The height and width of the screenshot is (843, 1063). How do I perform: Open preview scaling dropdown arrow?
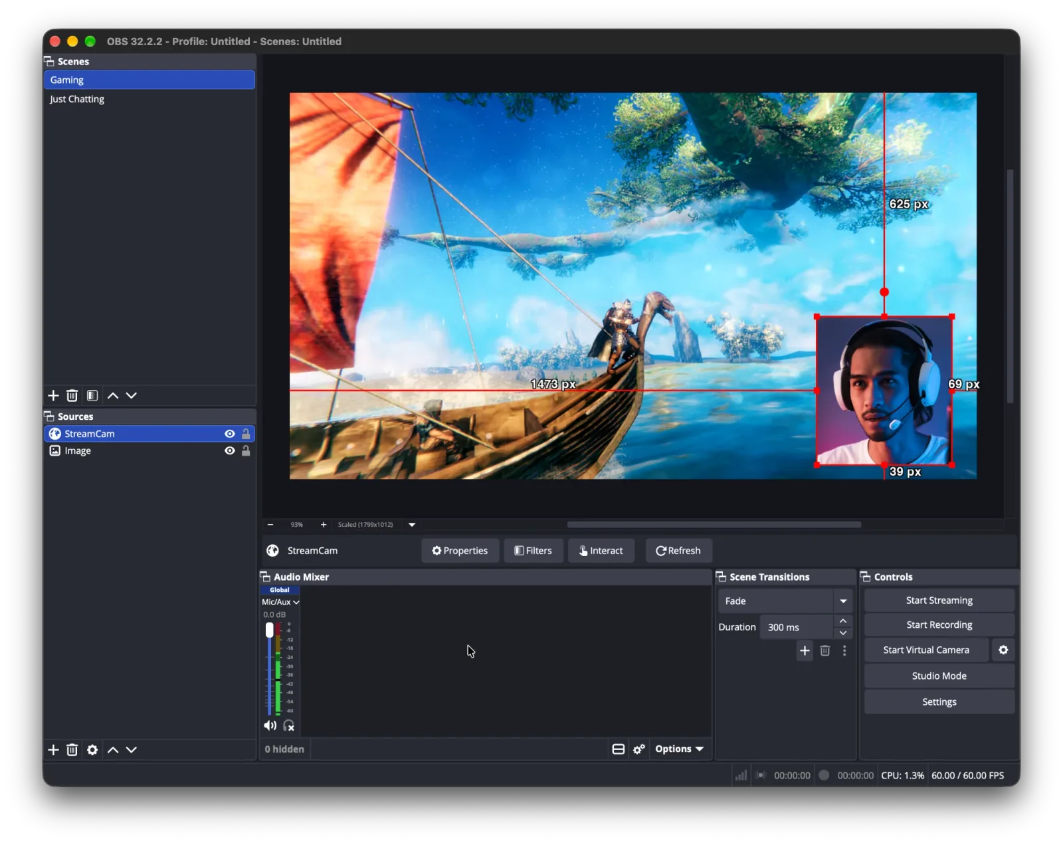pos(412,524)
